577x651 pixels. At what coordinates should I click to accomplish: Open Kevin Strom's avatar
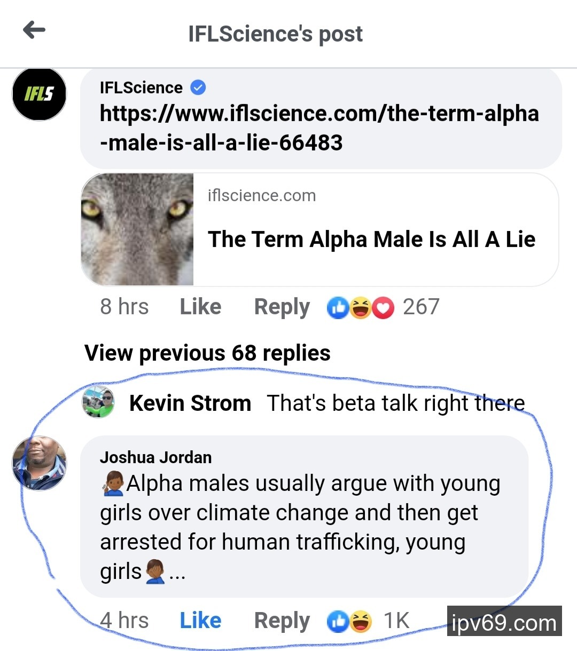click(x=98, y=401)
